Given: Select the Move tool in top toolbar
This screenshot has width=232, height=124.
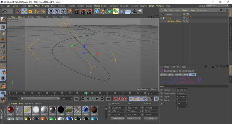Looking at the screenshot, I should (x=24, y=11).
